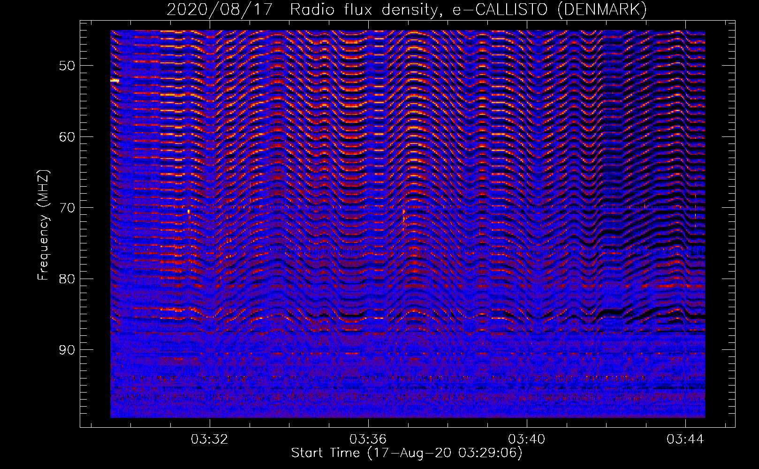Click the 03:44 time tick label

point(685,439)
